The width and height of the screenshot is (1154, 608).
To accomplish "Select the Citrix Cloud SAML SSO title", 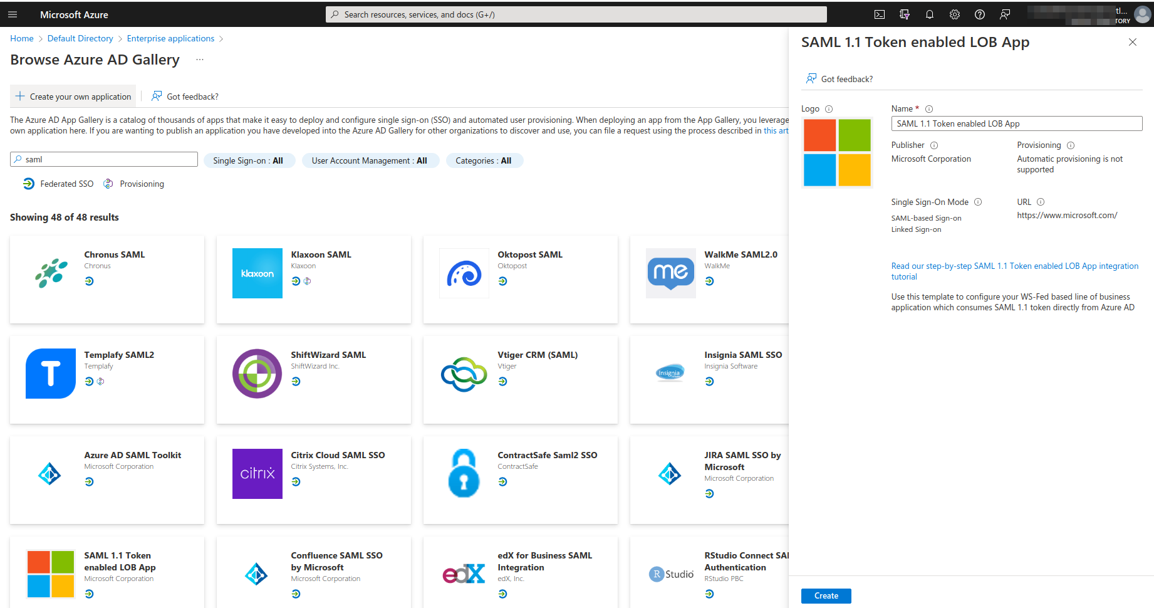I will (338, 455).
